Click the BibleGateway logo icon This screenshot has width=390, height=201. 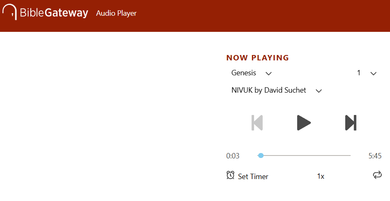click(10, 12)
